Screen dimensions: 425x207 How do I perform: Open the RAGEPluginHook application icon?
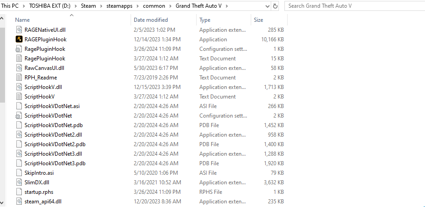click(19, 39)
